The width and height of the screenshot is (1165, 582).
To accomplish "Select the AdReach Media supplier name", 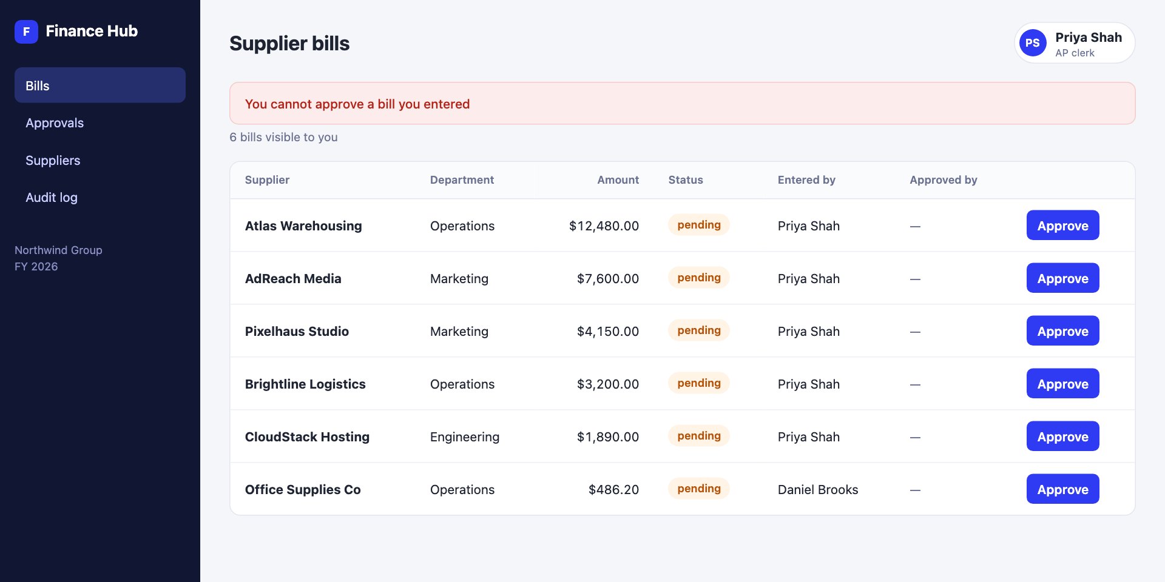I will click(x=293, y=279).
